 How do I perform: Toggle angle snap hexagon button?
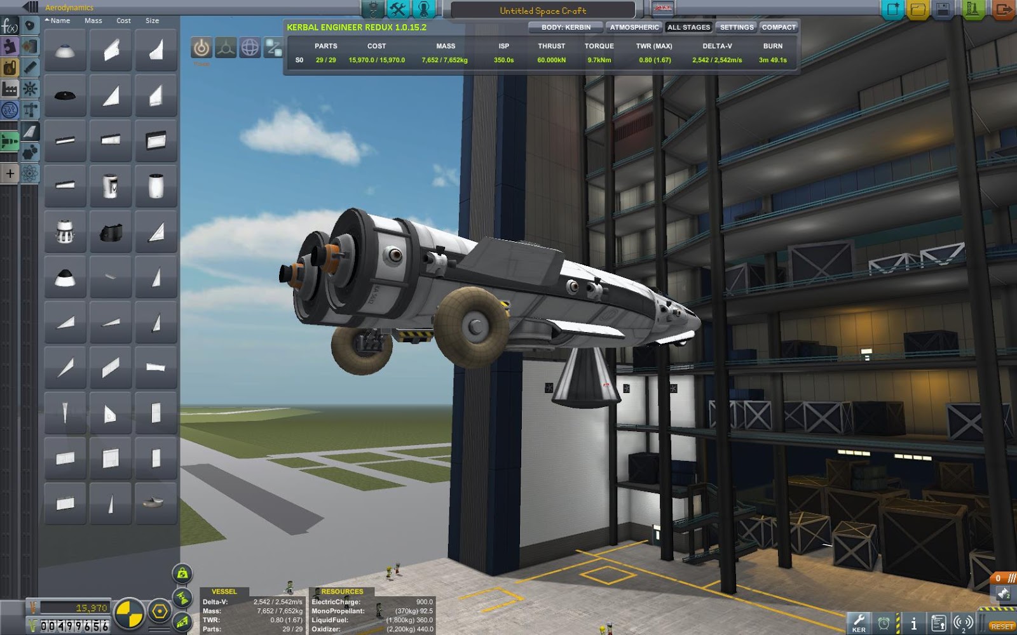click(x=160, y=612)
